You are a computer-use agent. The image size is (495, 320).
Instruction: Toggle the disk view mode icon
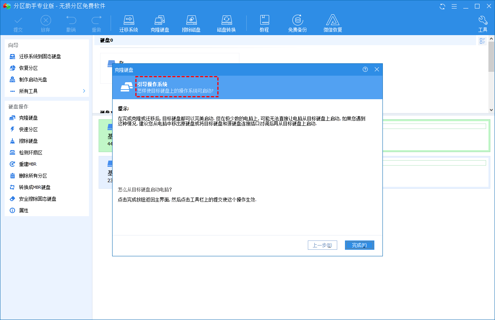coord(482,41)
